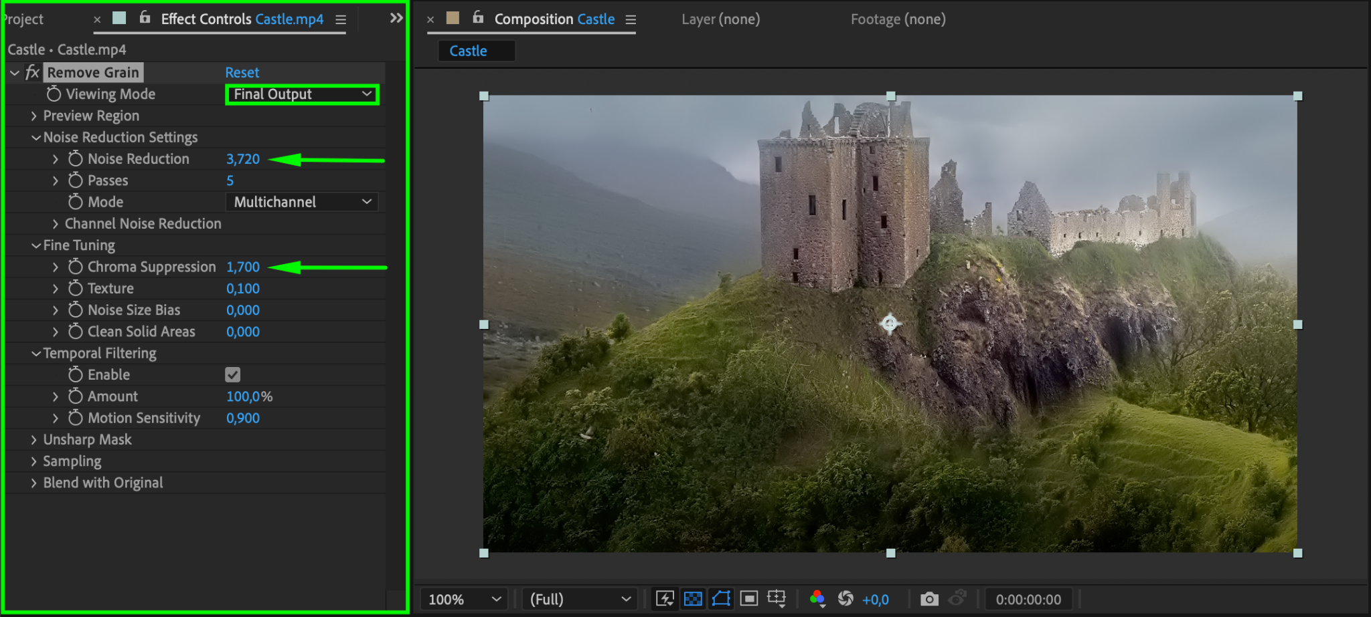Click the Noise Reduction value 3,720
This screenshot has width=1371, height=617.
[243, 159]
